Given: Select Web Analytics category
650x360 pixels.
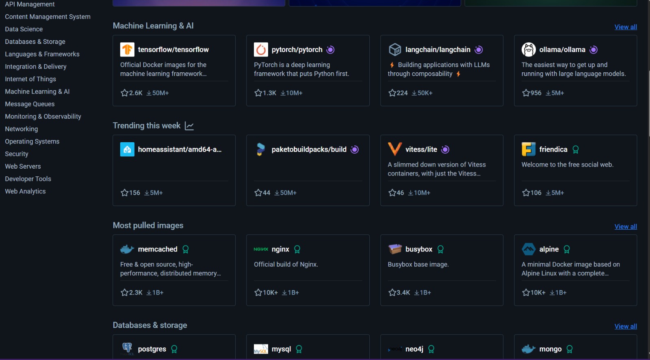Looking at the screenshot, I should tap(25, 191).
